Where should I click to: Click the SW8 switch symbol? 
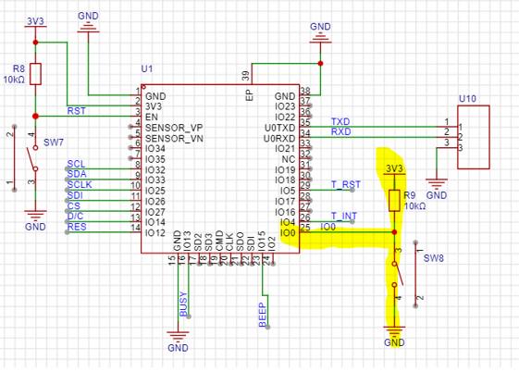click(397, 274)
